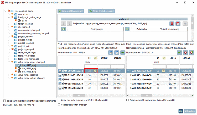Image resolution: width=197 pixels, height=115 pixels.
Task: Click the Variablenzuordnung column header
Action: pyautogui.click(x=170, y=29)
